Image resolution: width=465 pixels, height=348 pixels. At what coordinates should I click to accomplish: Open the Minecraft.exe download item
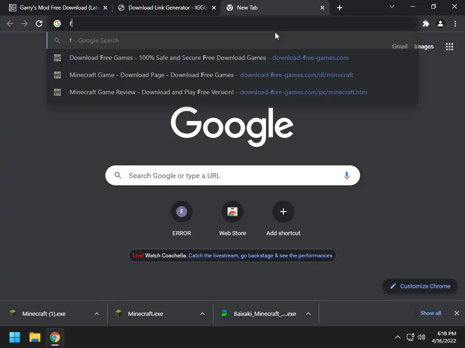click(145, 314)
